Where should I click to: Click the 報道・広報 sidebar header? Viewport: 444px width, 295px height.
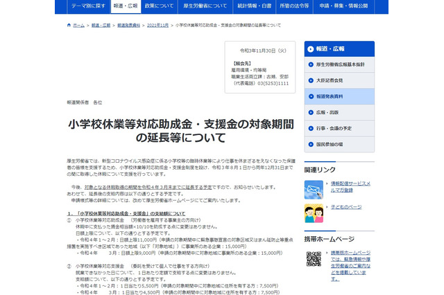(x=339, y=49)
